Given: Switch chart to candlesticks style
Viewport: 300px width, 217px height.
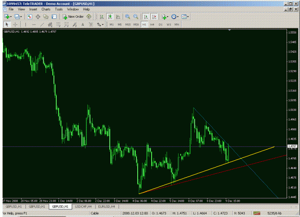Looking at the screenshot, I should tap(110, 17).
